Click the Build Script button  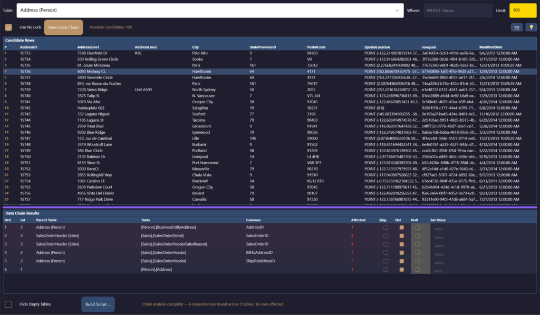coord(98,304)
